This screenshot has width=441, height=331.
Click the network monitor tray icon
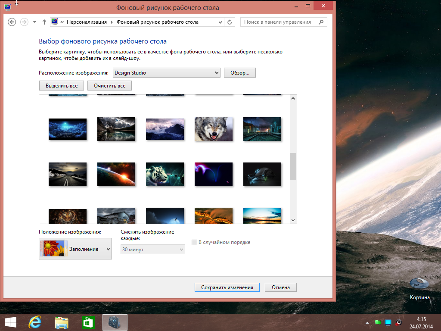(388, 322)
